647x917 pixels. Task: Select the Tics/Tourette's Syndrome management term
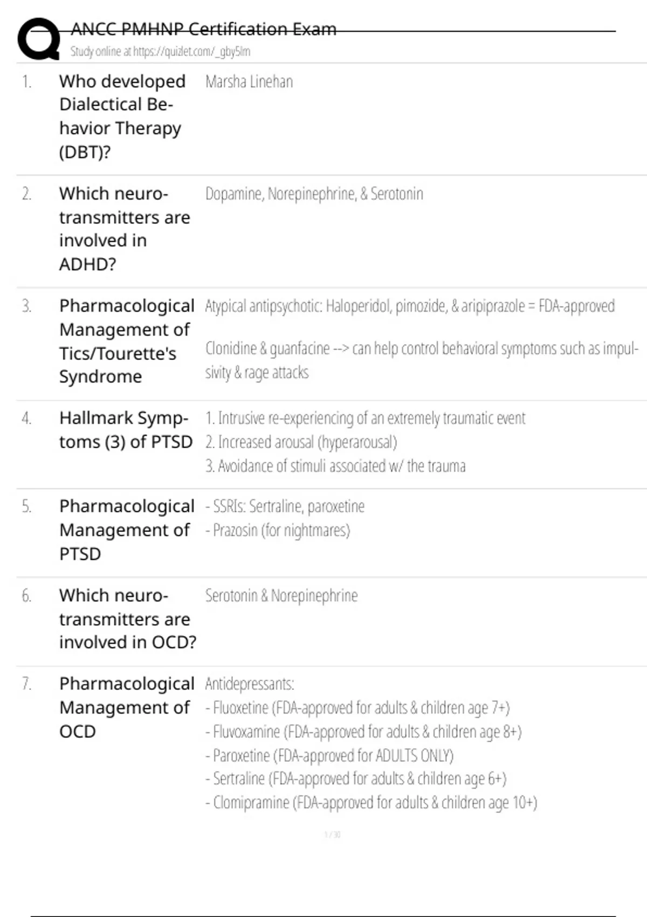tap(126, 341)
